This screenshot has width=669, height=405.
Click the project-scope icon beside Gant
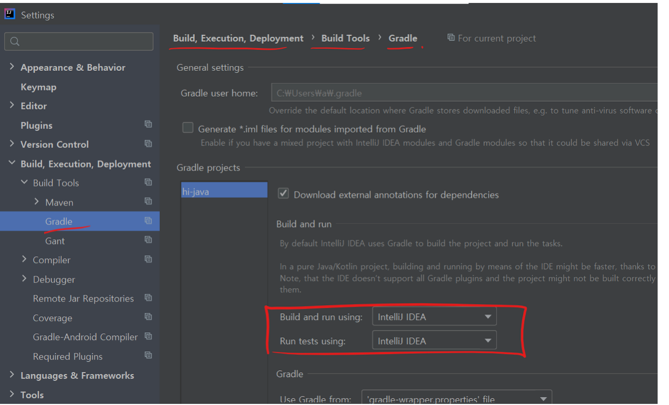[x=148, y=240]
